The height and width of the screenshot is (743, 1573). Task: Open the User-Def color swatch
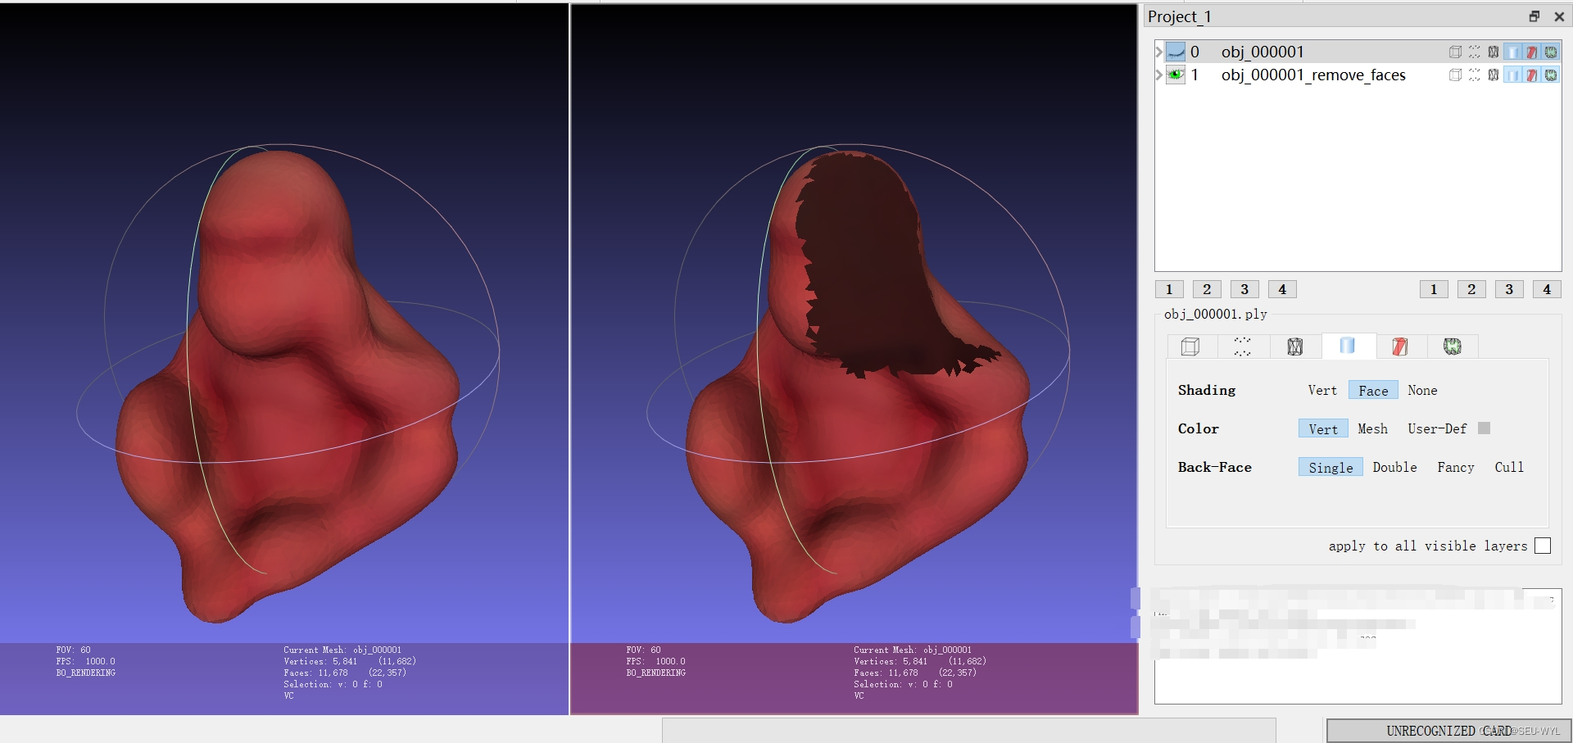[1482, 428]
